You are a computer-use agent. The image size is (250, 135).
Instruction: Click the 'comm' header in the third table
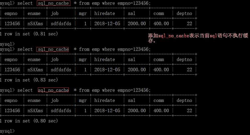(159, 100)
